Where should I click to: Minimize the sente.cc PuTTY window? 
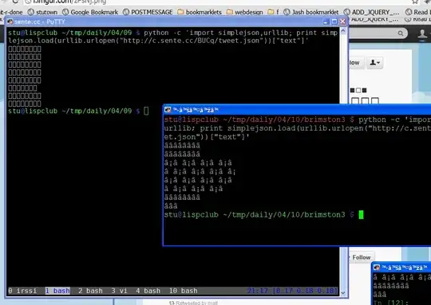(326, 22)
